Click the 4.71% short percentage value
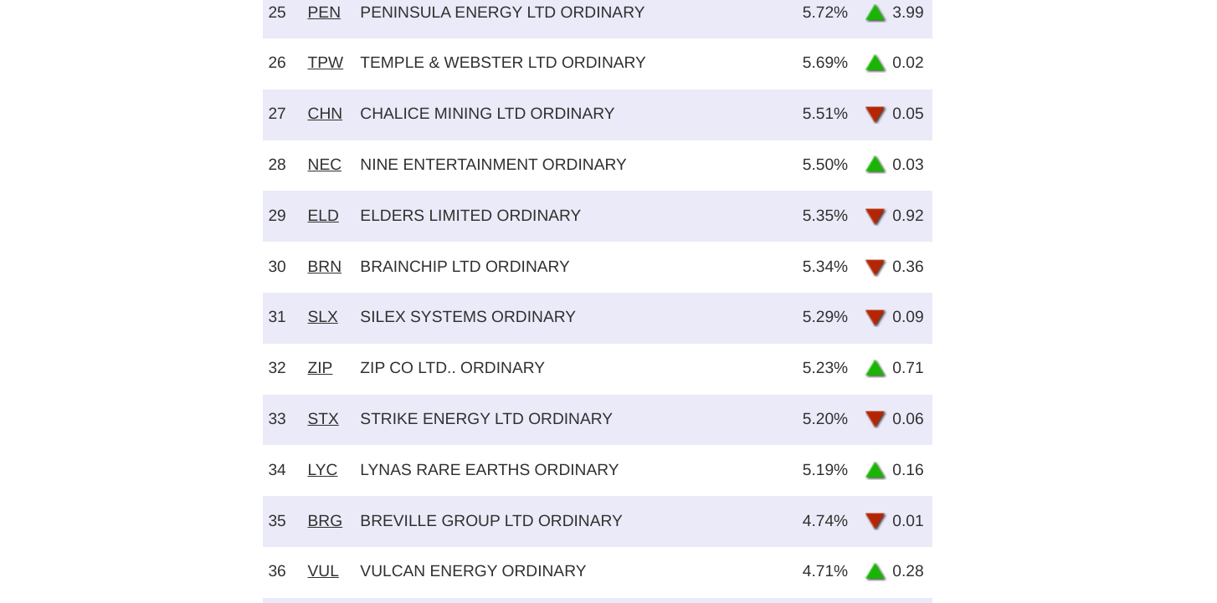Image resolution: width=1217 pixels, height=603 pixels. click(825, 571)
